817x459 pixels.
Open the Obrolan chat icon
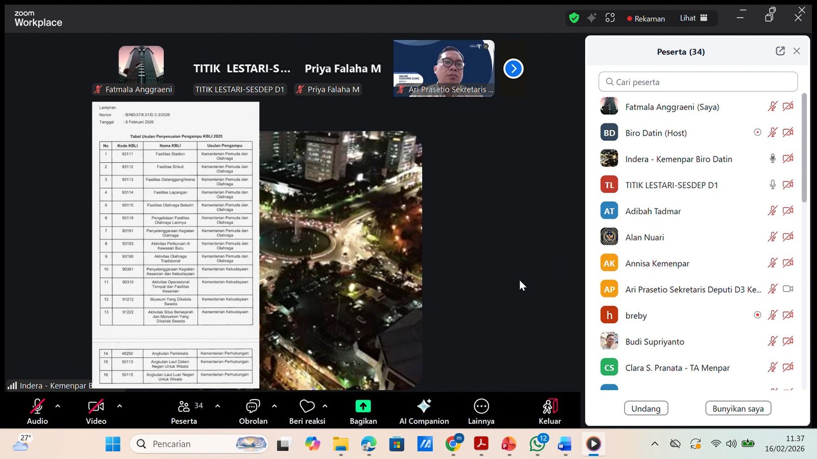click(253, 406)
